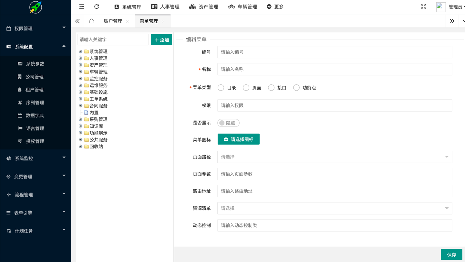This screenshot has height=262, width=465.
Task: Open the 人事管理 top menu
Action: tap(165, 7)
